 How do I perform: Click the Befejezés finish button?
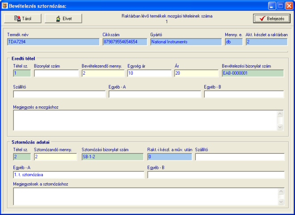[272, 18]
